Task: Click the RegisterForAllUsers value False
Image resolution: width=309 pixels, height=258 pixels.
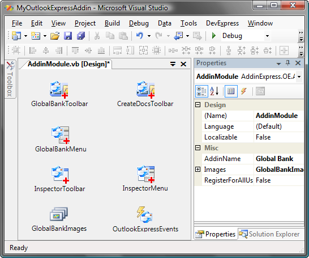Action: point(278,180)
